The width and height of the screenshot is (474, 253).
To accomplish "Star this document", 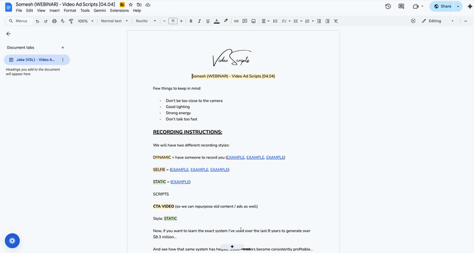I will [130, 5].
